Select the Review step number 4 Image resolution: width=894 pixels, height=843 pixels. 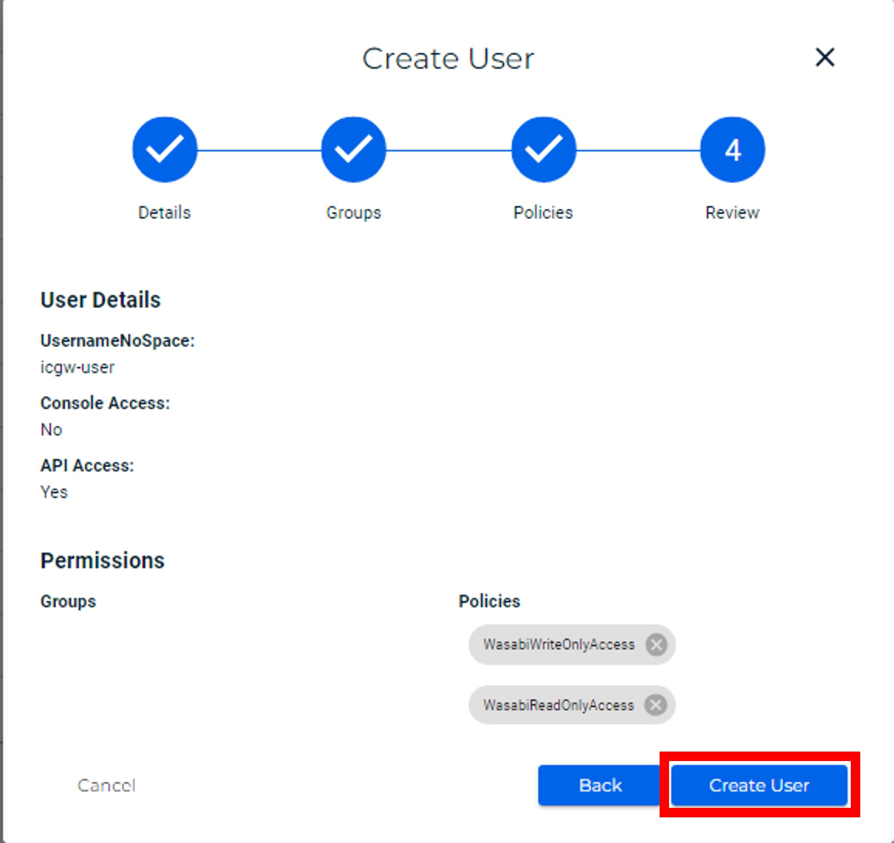pos(732,150)
